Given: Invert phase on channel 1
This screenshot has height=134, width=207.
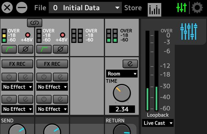Looking at the screenshot, I should (25, 49).
